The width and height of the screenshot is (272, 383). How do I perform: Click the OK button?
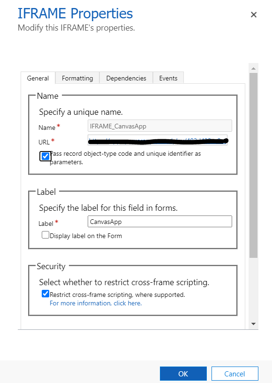[183, 373]
